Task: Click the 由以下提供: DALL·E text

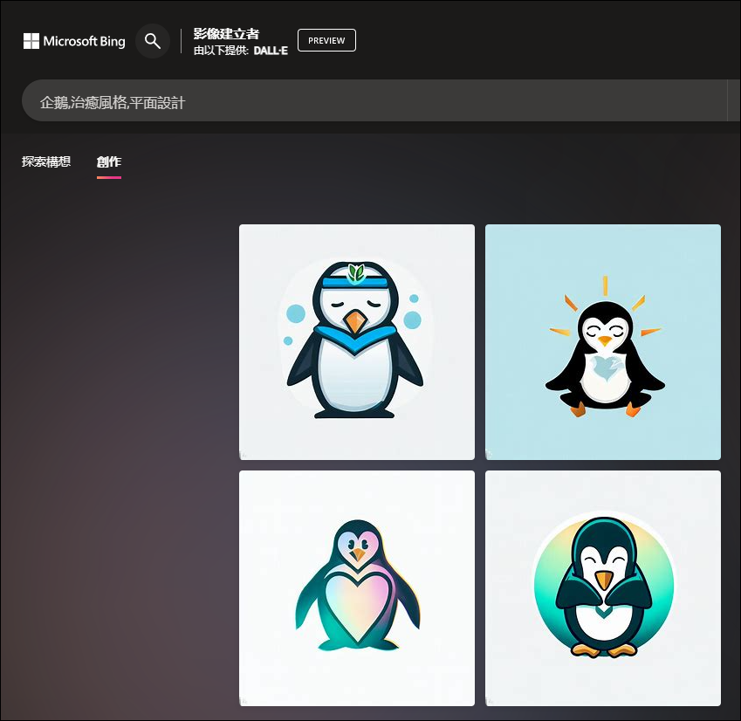Action: point(241,51)
